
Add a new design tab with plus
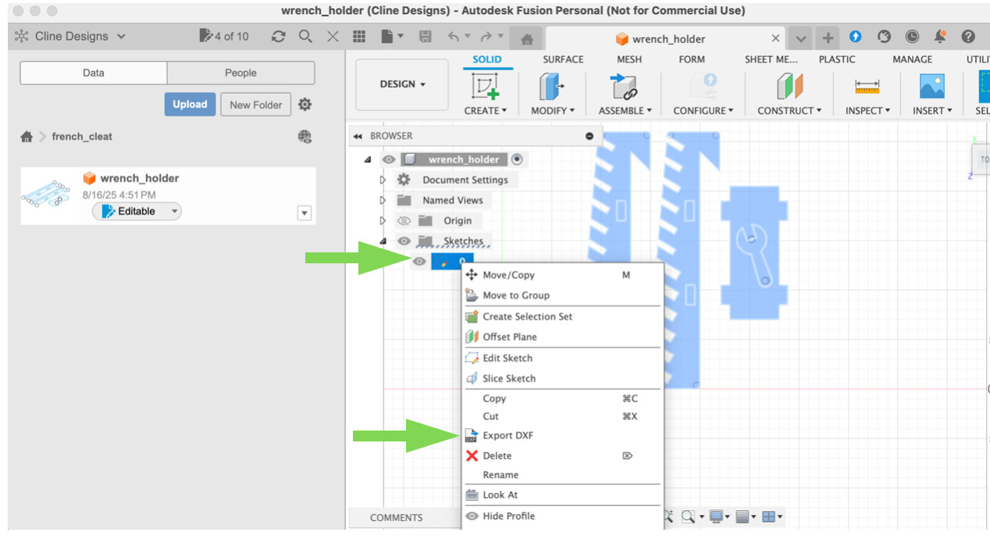828,38
